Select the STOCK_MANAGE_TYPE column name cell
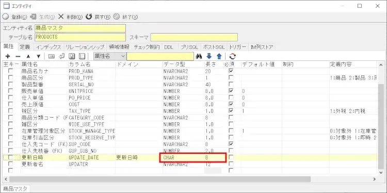 click(91, 131)
